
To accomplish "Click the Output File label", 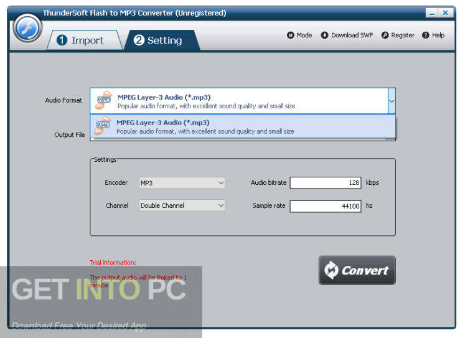I will 69,135.
